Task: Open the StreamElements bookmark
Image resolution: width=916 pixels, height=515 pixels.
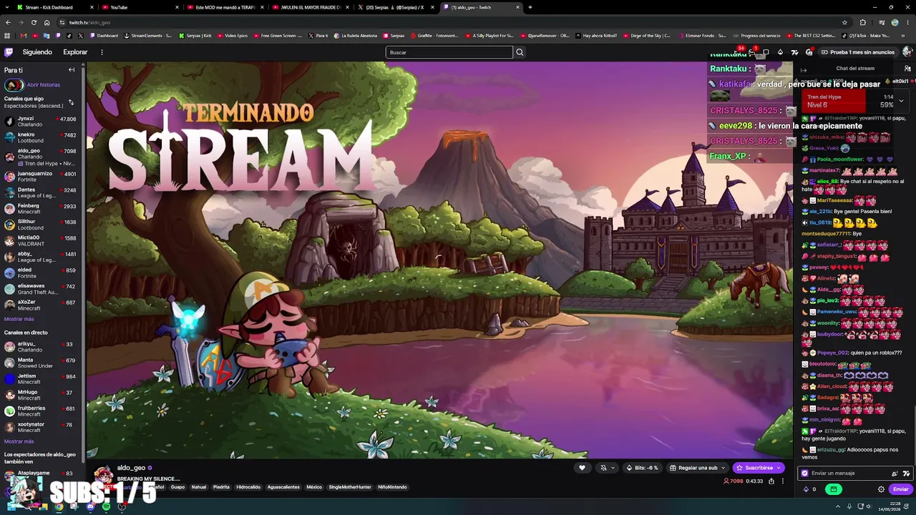Action: click(x=148, y=36)
